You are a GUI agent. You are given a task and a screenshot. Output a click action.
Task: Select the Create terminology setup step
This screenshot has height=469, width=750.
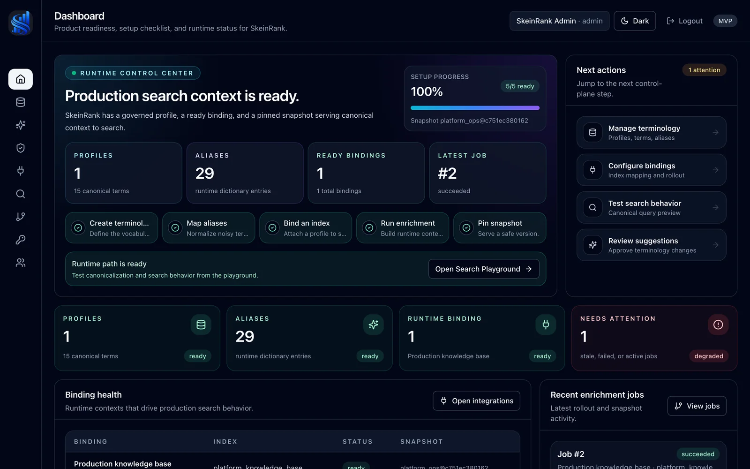(x=112, y=228)
